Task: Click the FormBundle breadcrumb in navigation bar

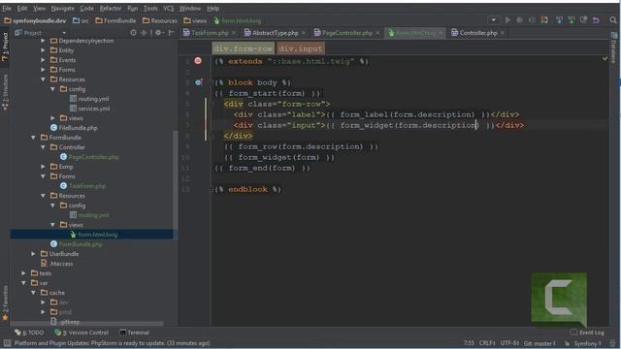Action: (115, 20)
